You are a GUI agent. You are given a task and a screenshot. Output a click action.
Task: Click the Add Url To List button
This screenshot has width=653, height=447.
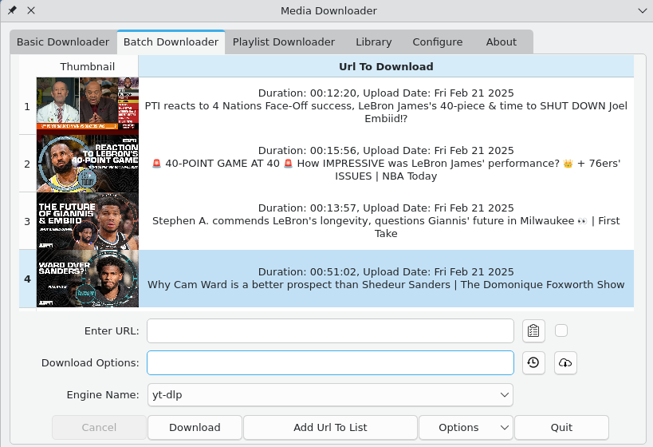(330, 427)
